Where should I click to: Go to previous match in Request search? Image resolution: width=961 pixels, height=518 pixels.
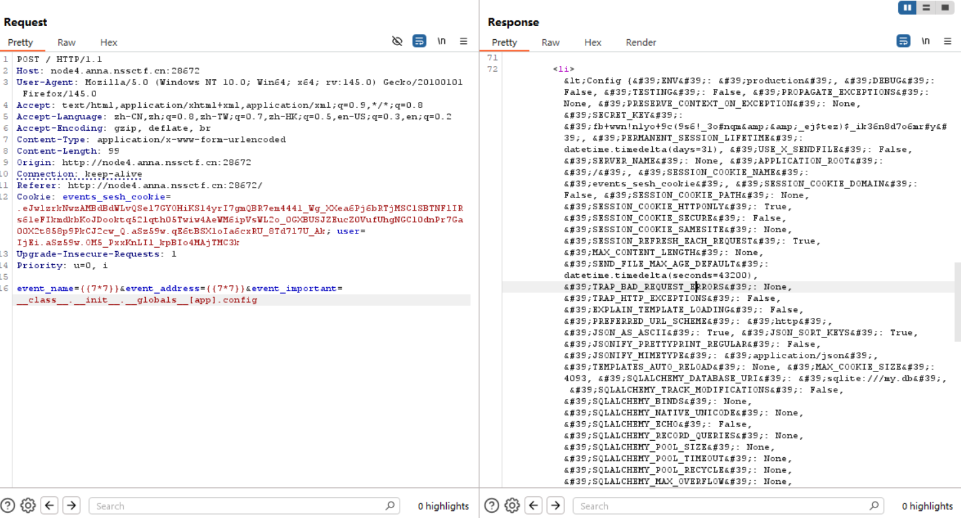(x=50, y=506)
